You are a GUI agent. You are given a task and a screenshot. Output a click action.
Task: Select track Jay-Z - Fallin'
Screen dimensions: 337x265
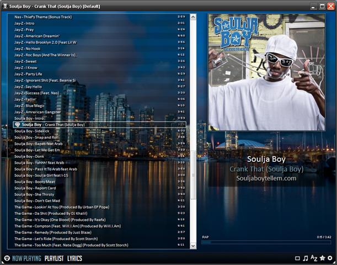point(99,99)
